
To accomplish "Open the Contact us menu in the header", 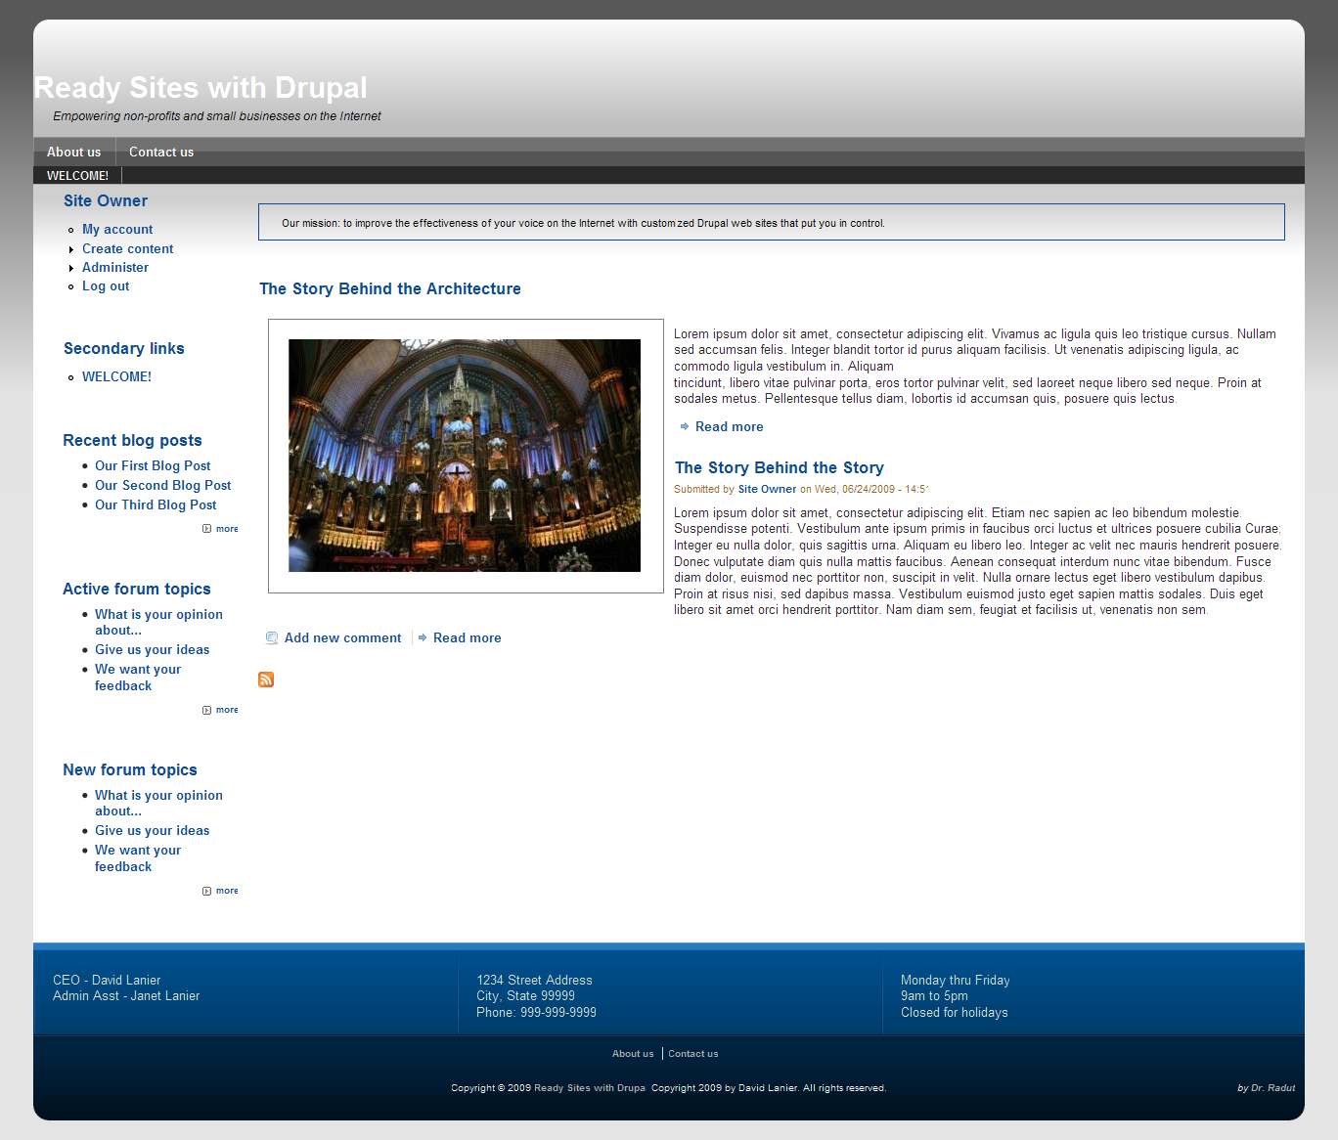I will [161, 153].
